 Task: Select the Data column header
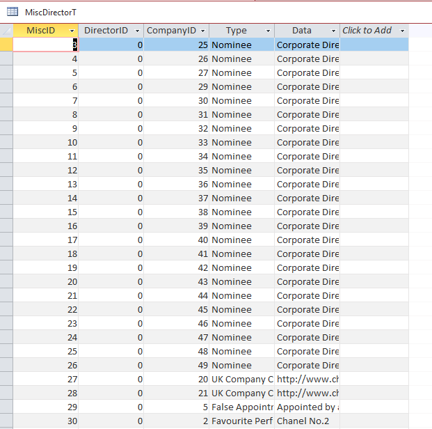click(302, 31)
